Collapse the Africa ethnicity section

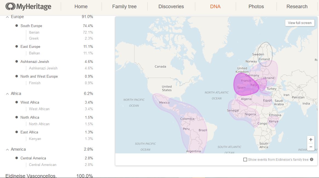[7, 94]
